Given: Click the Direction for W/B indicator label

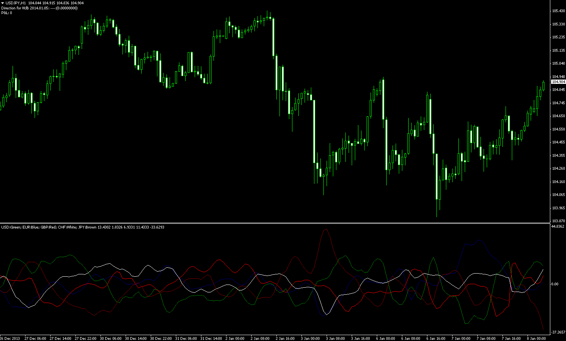Looking at the screenshot, I should pyautogui.click(x=39, y=8).
